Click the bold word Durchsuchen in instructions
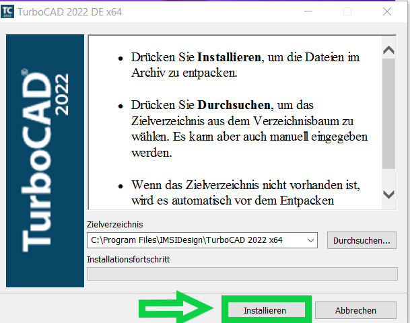 (x=234, y=105)
